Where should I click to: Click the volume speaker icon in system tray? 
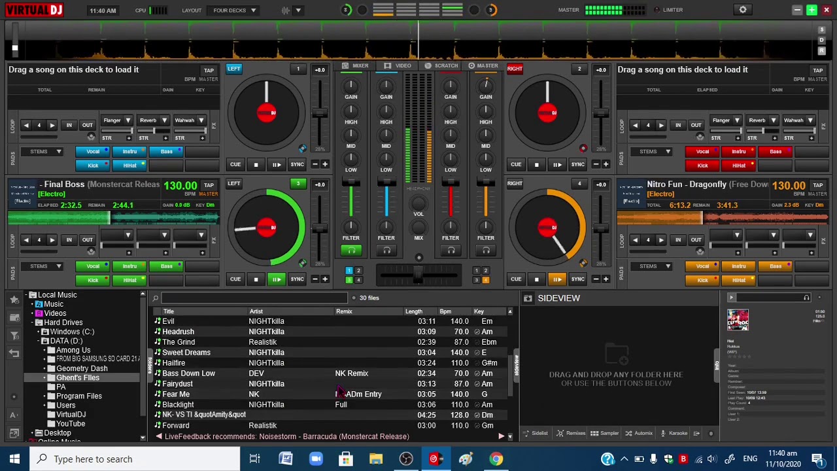(x=712, y=459)
